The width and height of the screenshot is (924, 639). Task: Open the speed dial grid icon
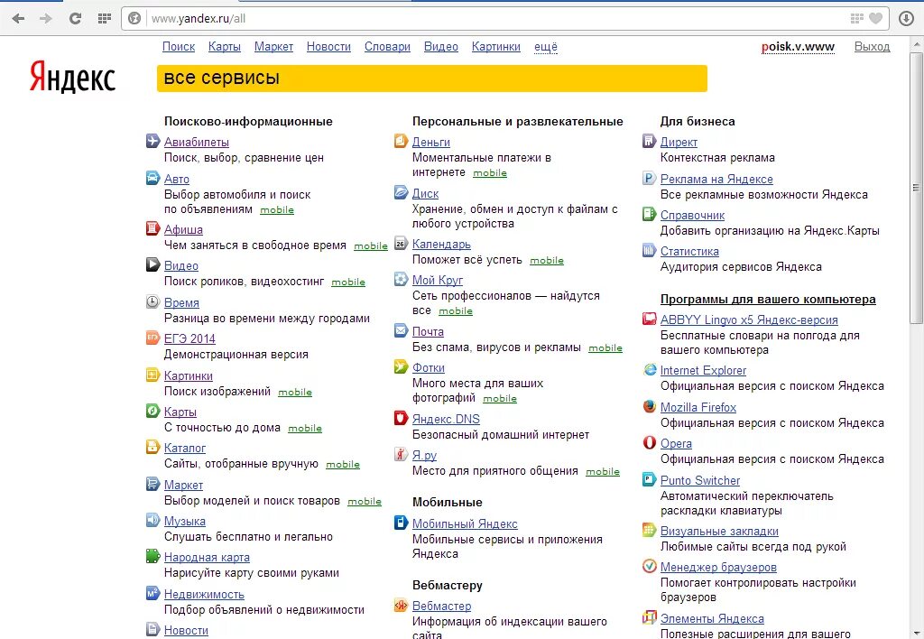105,18
